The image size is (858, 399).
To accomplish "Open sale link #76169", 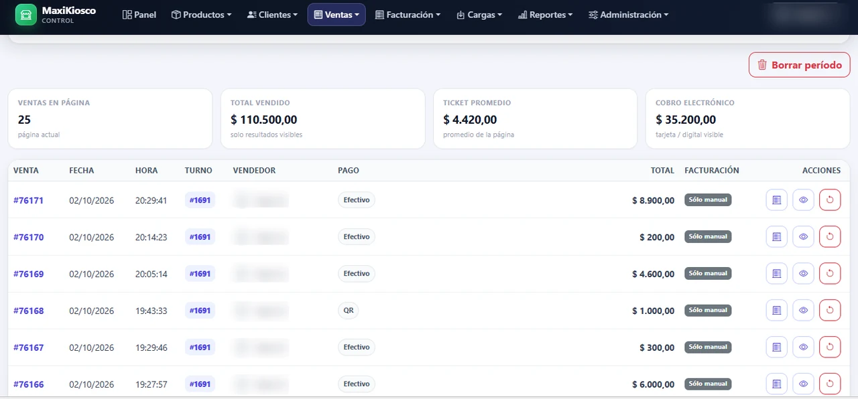I will tap(28, 274).
